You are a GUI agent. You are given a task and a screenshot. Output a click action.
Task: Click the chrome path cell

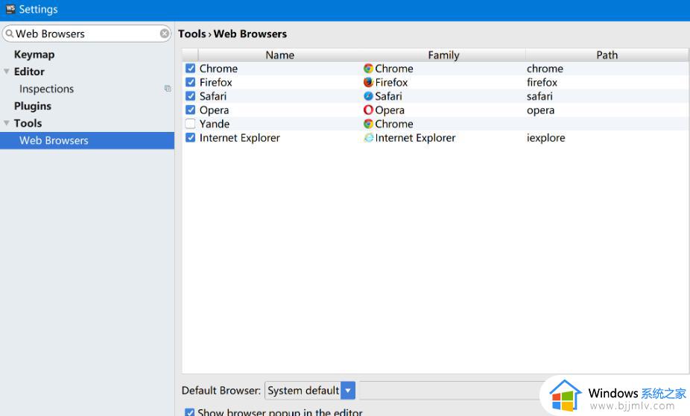click(x=607, y=69)
